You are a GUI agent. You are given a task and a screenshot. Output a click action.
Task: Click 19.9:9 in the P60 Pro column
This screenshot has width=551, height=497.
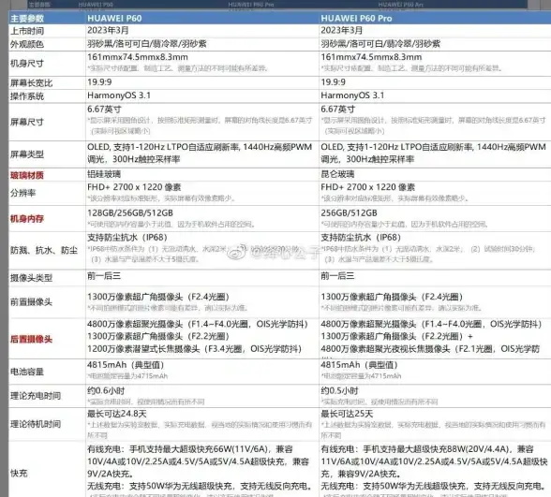point(334,82)
